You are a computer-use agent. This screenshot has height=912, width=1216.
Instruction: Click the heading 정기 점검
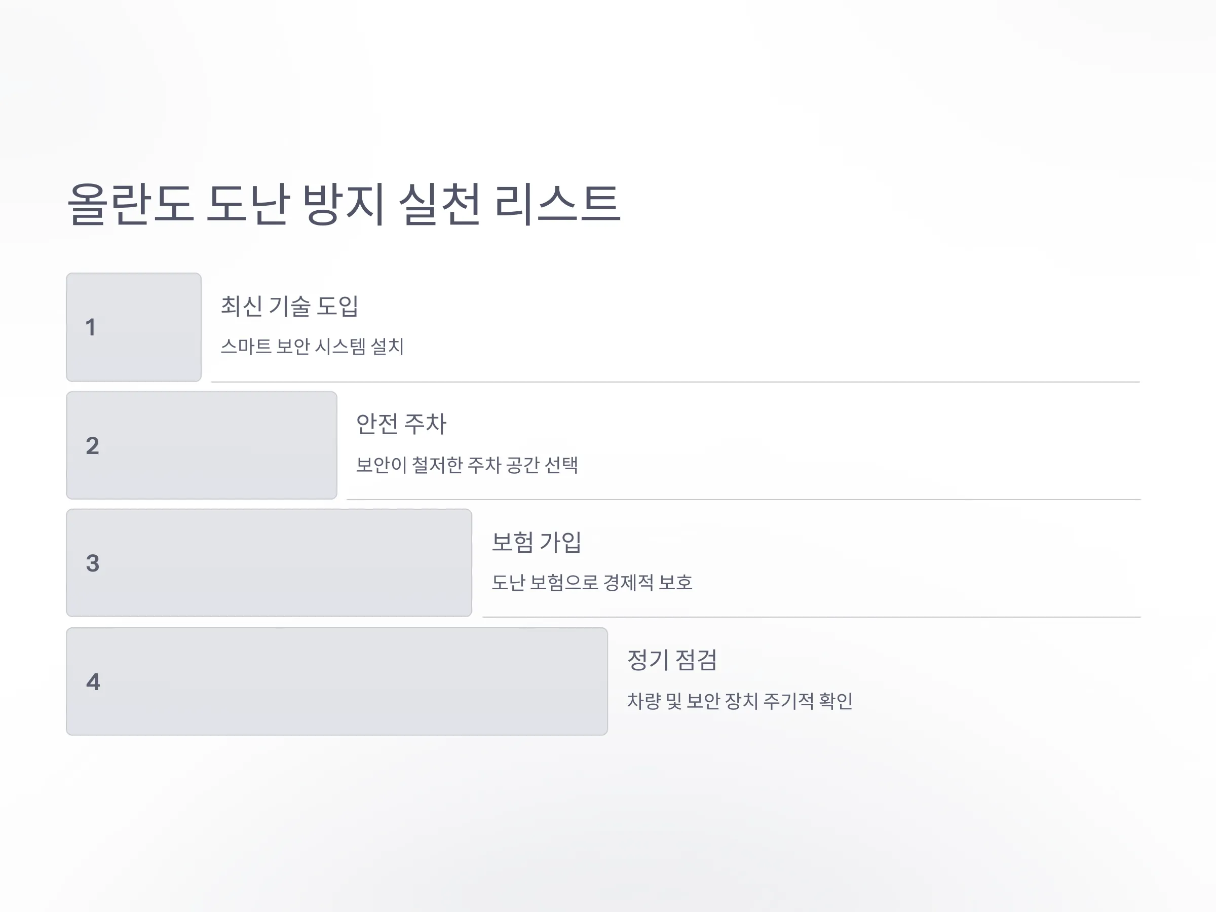pyautogui.click(x=672, y=660)
